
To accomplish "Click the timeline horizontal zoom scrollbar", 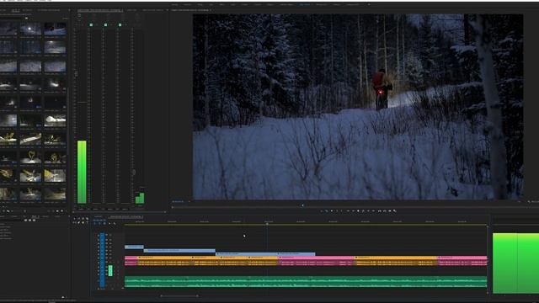I will pos(179,295).
